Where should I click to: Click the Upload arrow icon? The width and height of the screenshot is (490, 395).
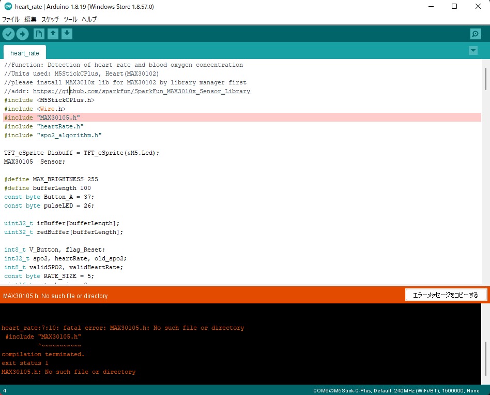[22, 33]
